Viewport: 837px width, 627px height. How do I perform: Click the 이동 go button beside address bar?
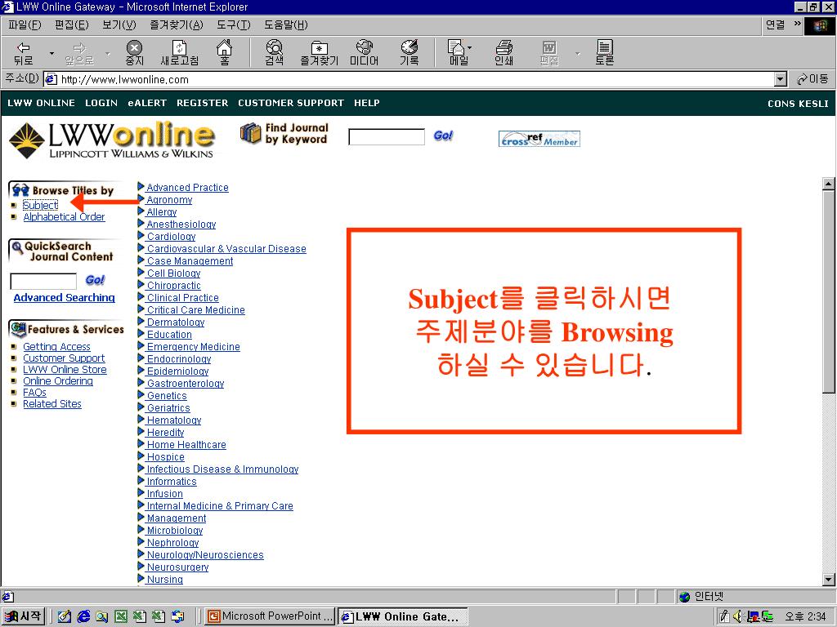click(812, 79)
